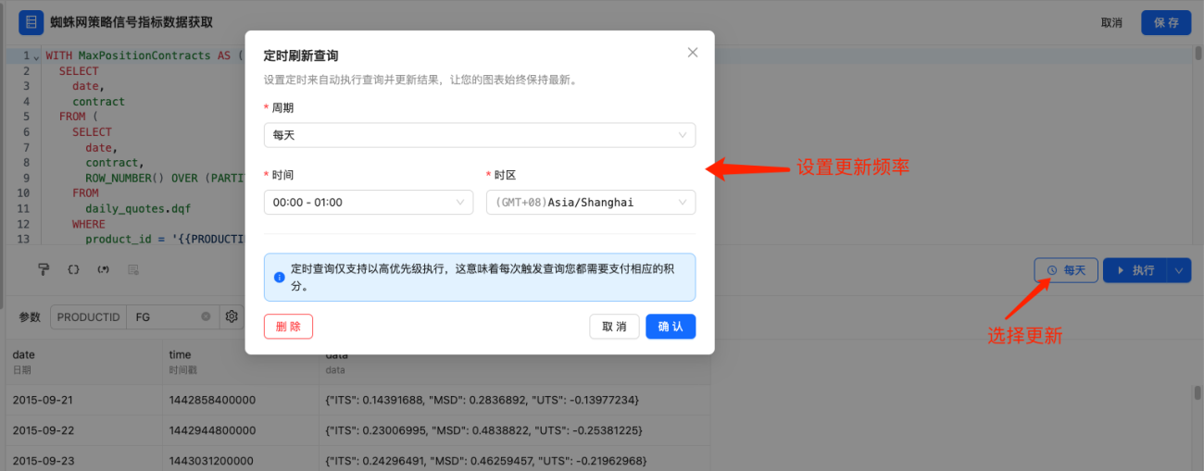Click 取消 in the schedule dialog
1204x471 pixels.
pos(614,327)
